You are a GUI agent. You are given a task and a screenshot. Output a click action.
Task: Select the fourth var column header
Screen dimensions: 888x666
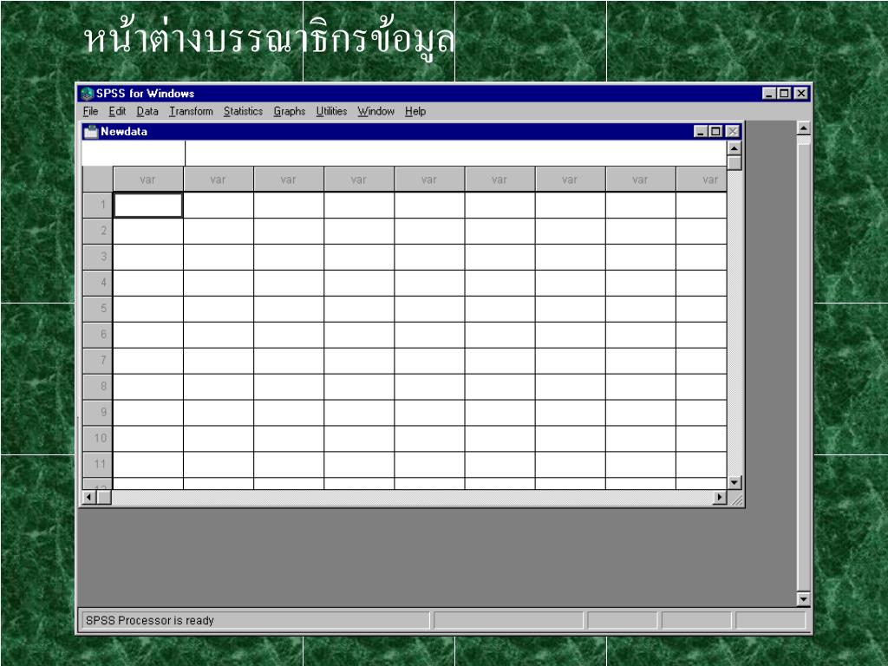[x=358, y=180]
